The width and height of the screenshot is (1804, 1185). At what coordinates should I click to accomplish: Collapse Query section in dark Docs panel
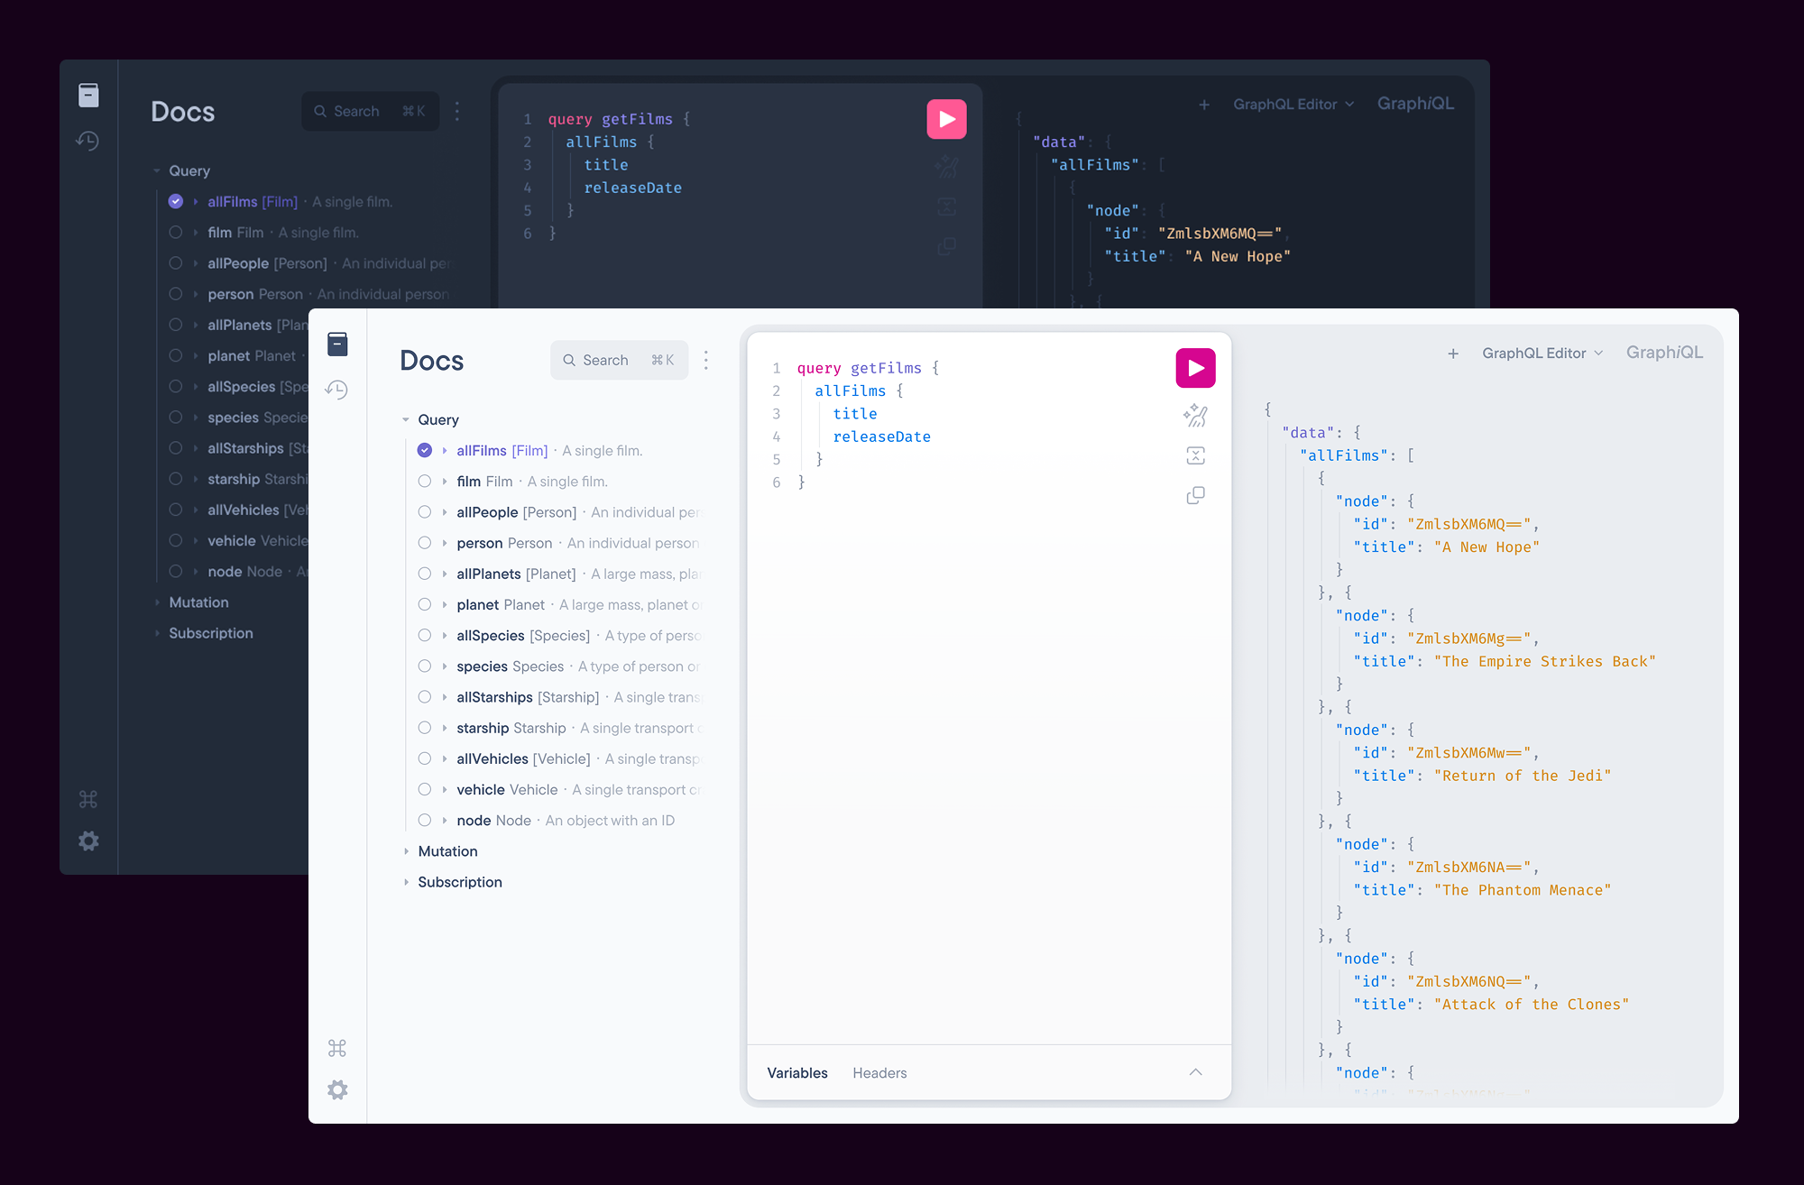click(157, 170)
